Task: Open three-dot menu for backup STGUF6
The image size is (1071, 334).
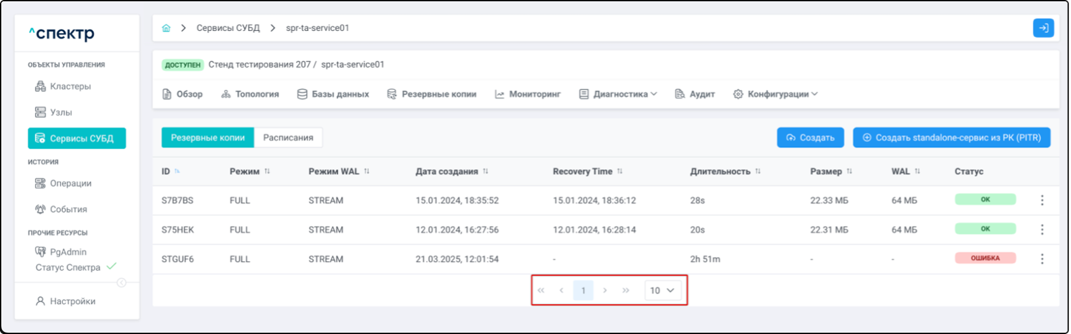Action: pos(1042,259)
